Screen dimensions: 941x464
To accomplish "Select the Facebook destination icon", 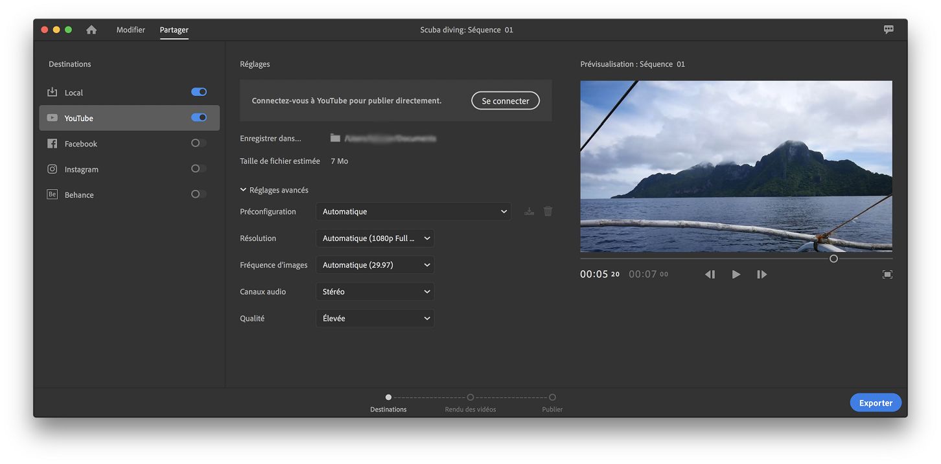I will click(52, 143).
